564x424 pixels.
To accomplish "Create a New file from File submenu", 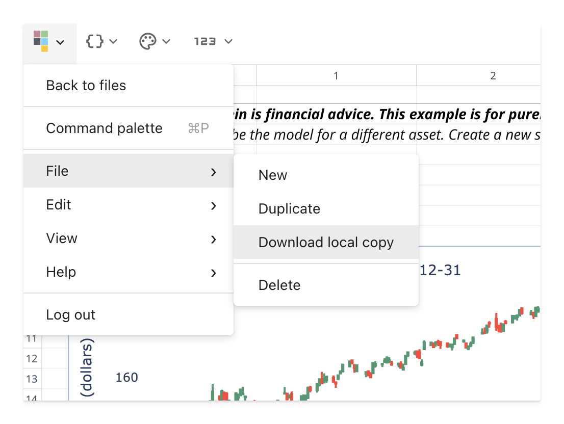I will (273, 175).
